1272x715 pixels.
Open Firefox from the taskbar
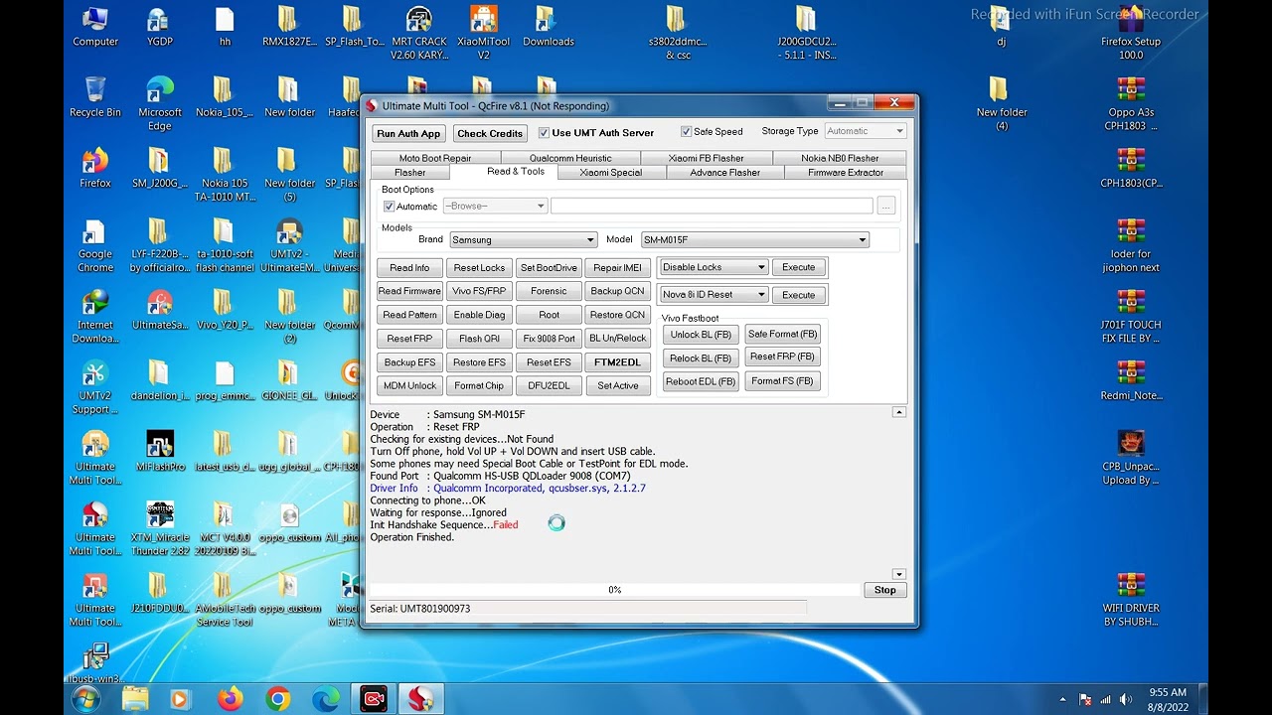(x=230, y=699)
